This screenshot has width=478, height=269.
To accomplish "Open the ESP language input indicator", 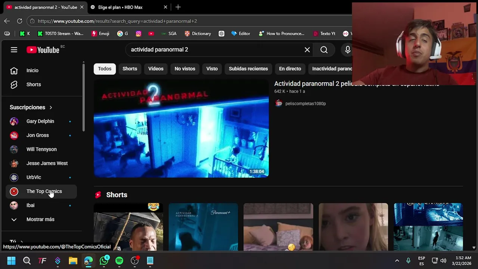I will coord(422,261).
